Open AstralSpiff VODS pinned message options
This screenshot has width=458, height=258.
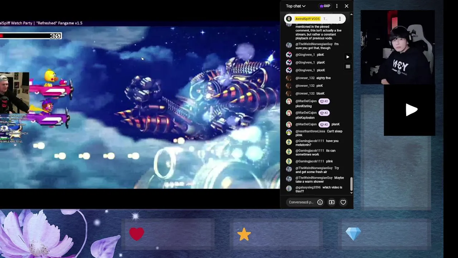(340, 19)
